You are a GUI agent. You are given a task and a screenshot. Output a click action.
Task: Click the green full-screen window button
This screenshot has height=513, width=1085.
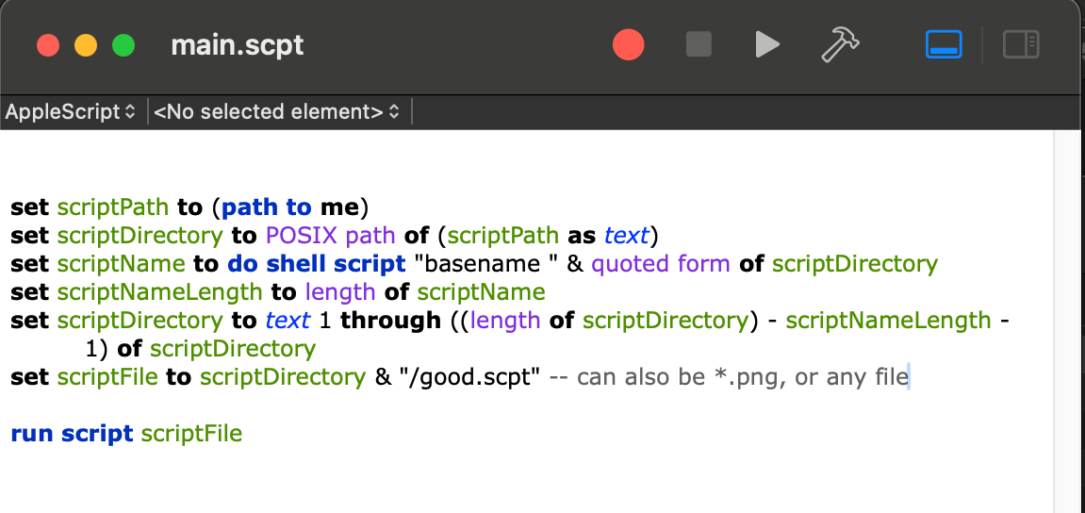pyautogui.click(x=123, y=45)
